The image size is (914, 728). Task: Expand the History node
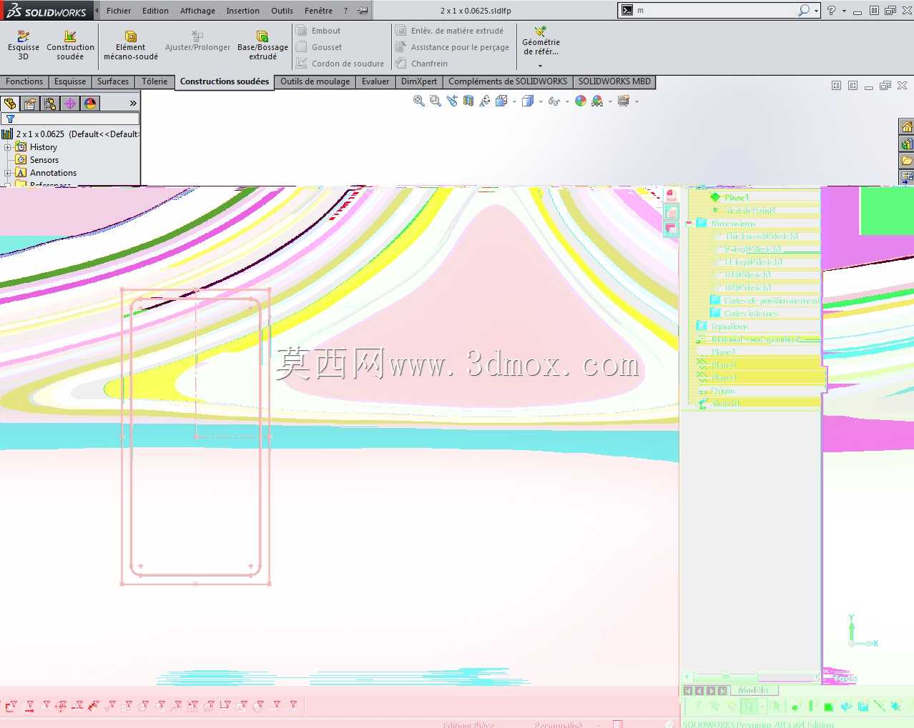(x=7, y=147)
